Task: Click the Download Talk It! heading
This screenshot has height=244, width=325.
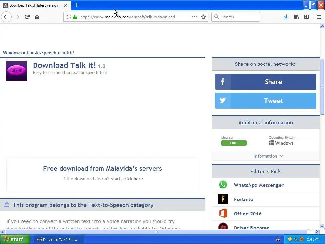Action: [64, 65]
